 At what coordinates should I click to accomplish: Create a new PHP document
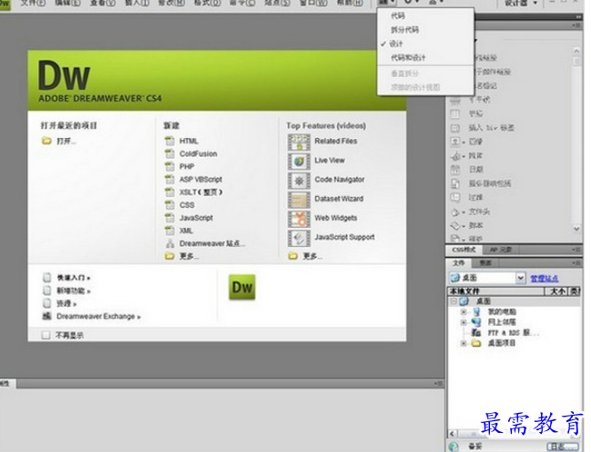186,166
